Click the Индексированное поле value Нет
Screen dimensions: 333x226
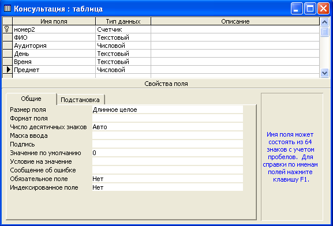(x=167, y=187)
